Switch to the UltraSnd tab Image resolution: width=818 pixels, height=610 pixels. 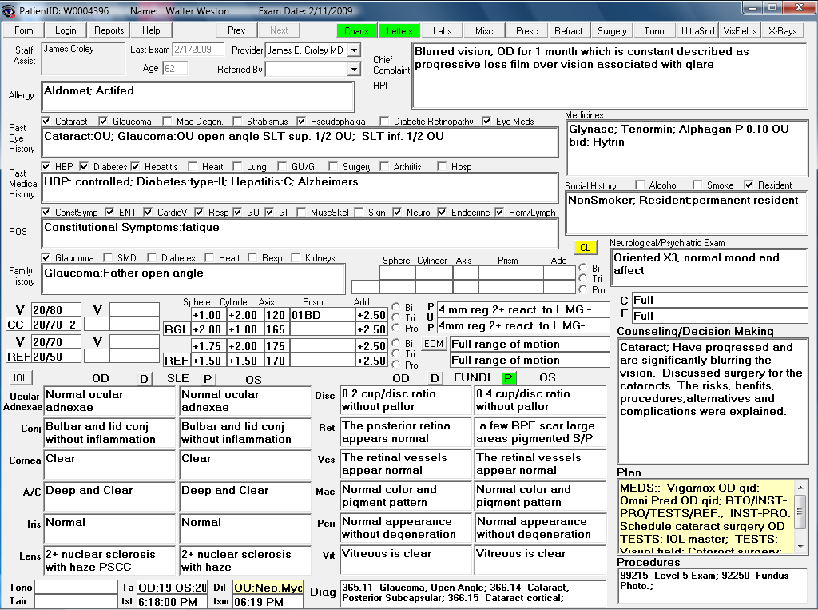click(697, 31)
